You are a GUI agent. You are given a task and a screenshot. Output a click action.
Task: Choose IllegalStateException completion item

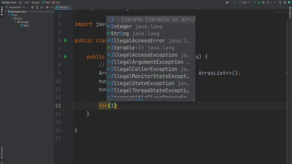[x=151, y=83]
